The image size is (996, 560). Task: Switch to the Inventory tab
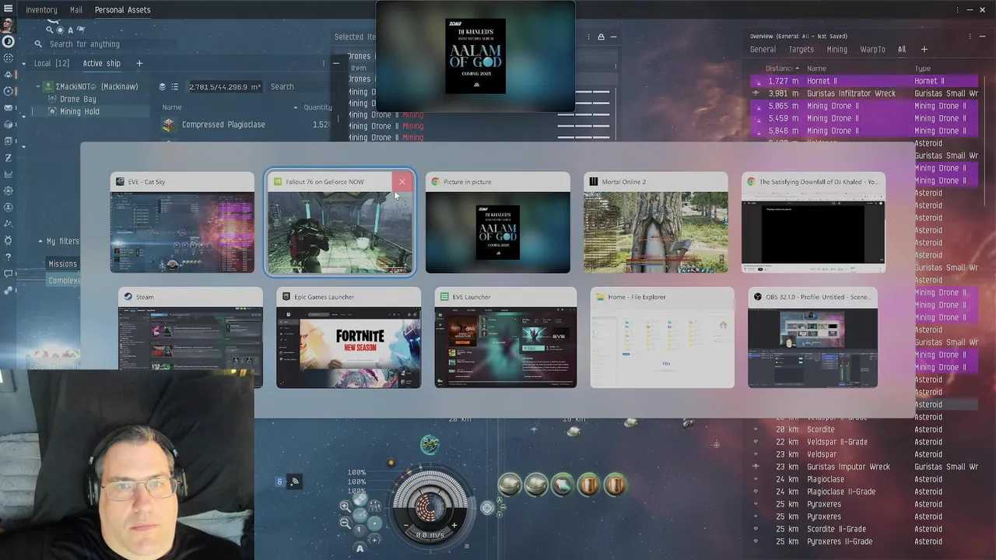[41, 10]
